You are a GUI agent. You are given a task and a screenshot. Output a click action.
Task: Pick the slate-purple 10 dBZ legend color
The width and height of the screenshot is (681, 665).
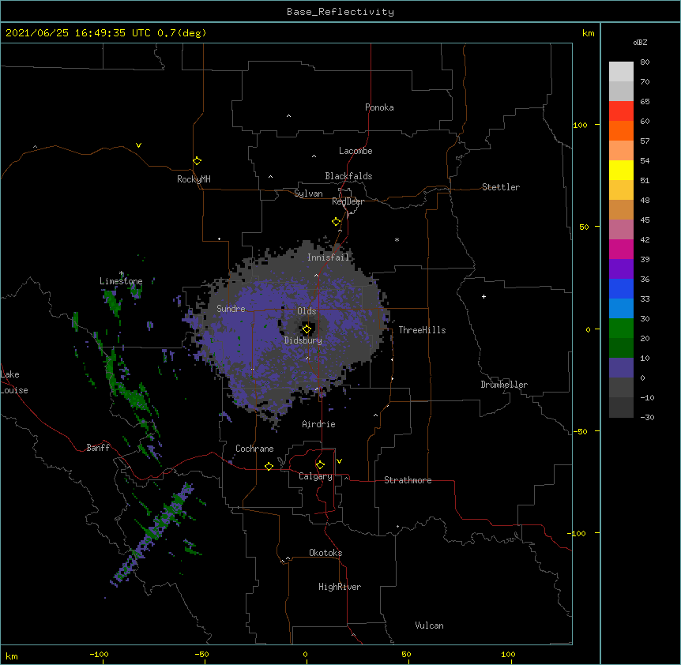pyautogui.click(x=621, y=368)
